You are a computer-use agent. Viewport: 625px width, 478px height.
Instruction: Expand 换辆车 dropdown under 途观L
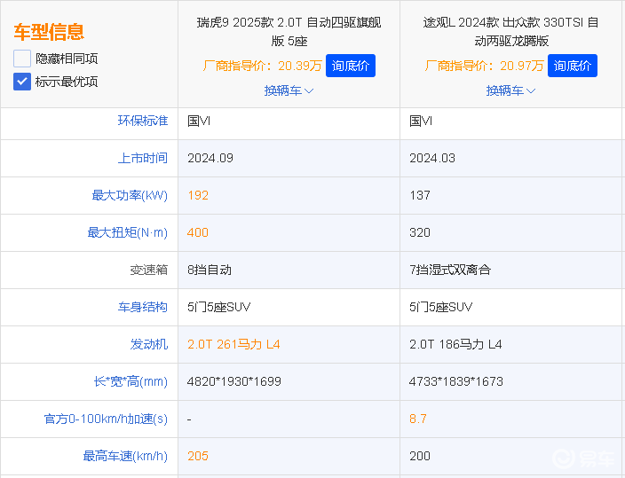pos(510,90)
